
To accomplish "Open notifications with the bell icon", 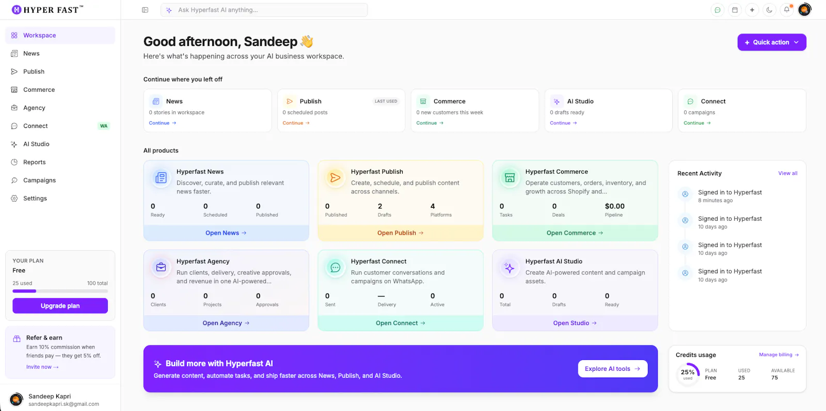I will [x=787, y=10].
